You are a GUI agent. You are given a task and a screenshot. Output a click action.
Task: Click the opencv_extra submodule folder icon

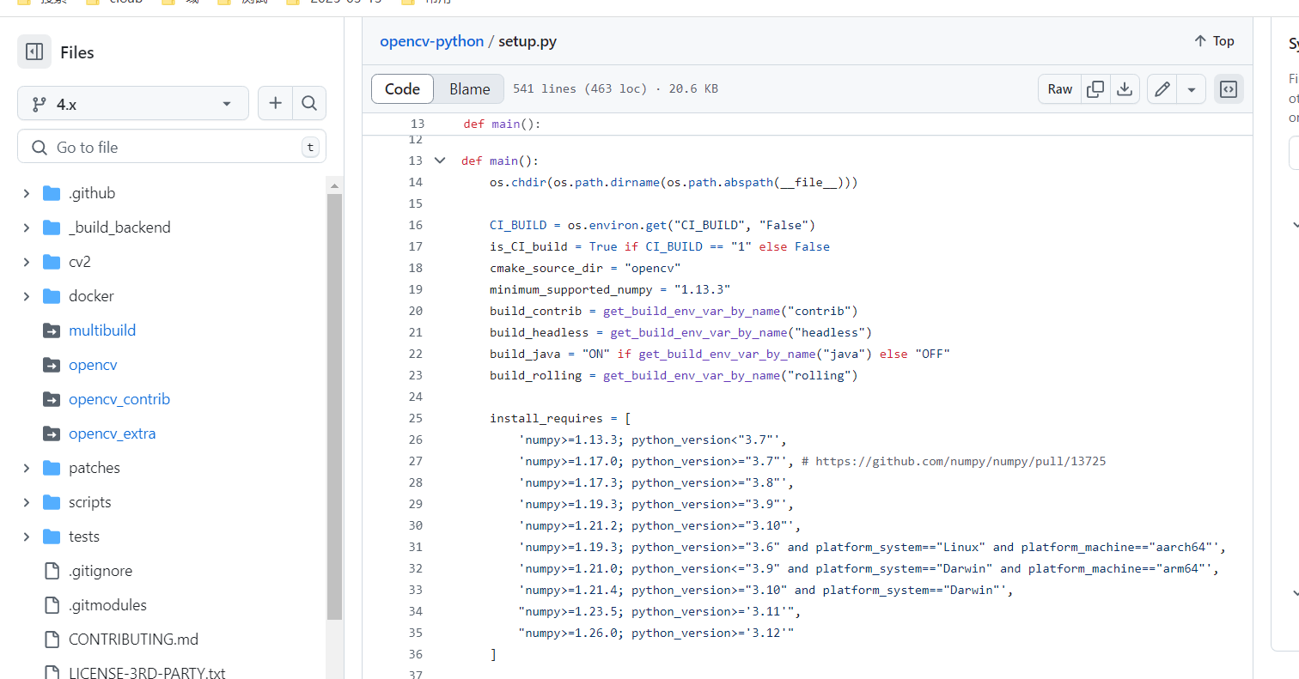point(52,433)
